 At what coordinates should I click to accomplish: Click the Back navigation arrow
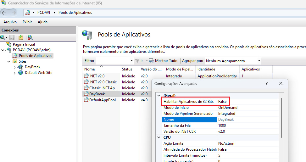(x=4, y=13)
